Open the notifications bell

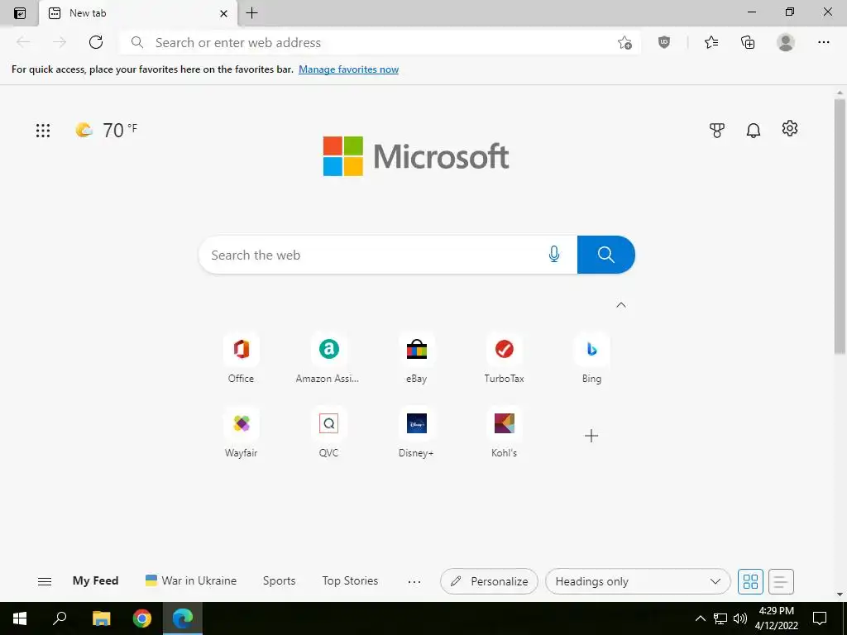pyautogui.click(x=754, y=130)
